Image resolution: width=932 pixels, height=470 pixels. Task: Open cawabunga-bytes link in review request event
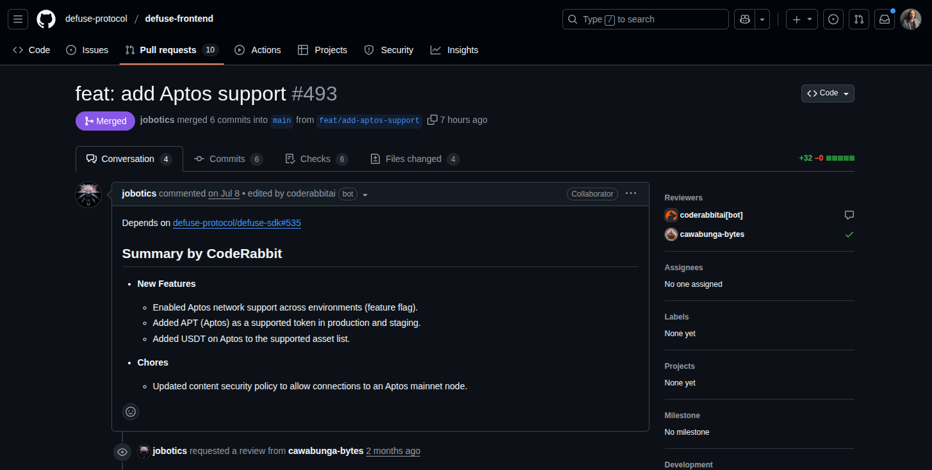[x=326, y=451]
